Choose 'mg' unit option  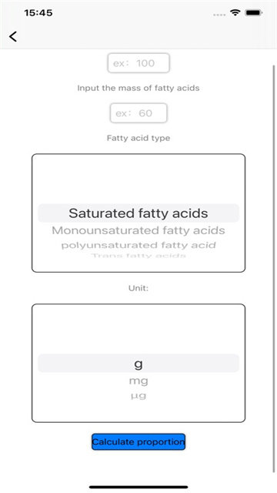tap(138, 381)
